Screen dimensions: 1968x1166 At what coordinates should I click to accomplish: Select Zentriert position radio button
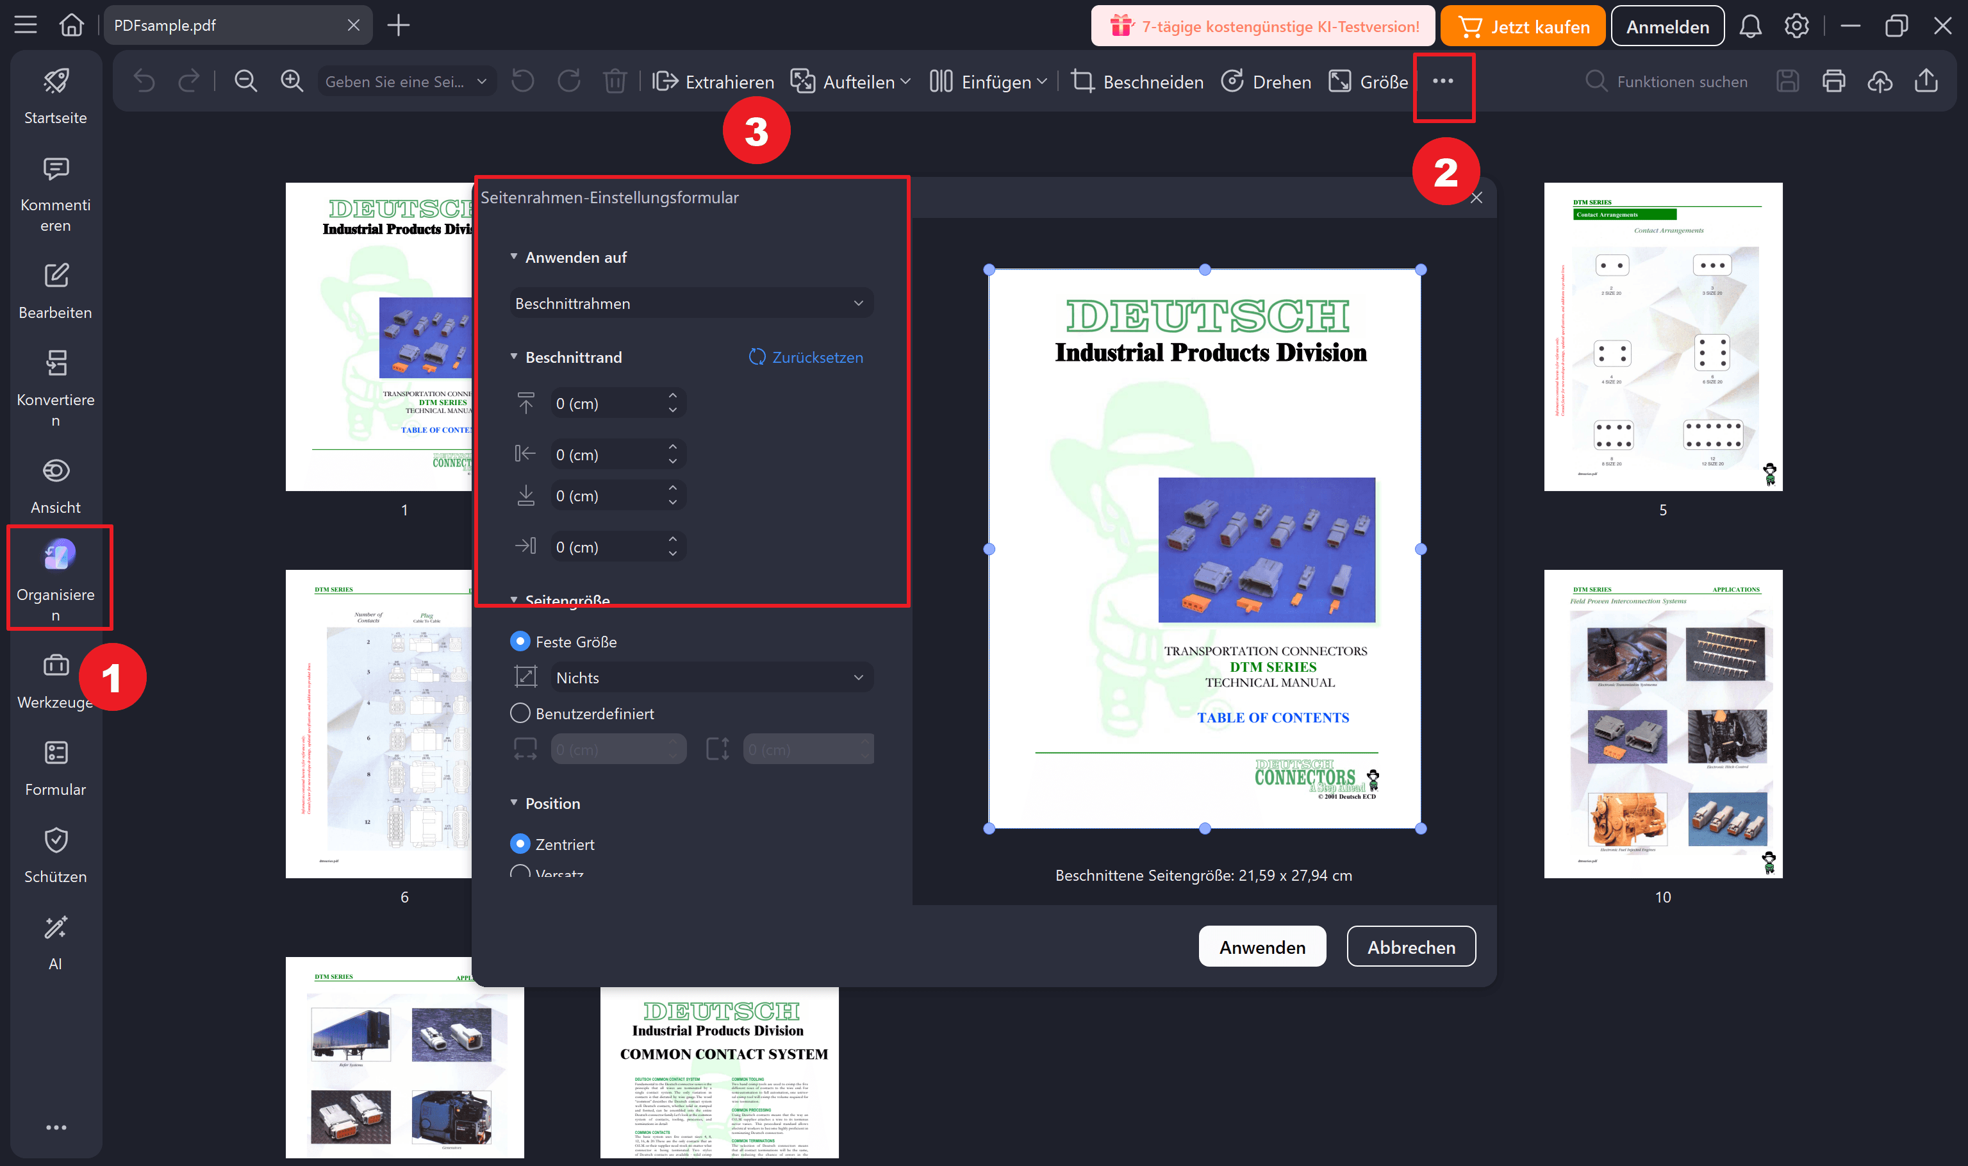click(520, 843)
